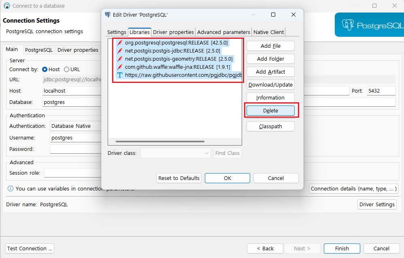Open Driver Settings

pyautogui.click(x=377, y=205)
